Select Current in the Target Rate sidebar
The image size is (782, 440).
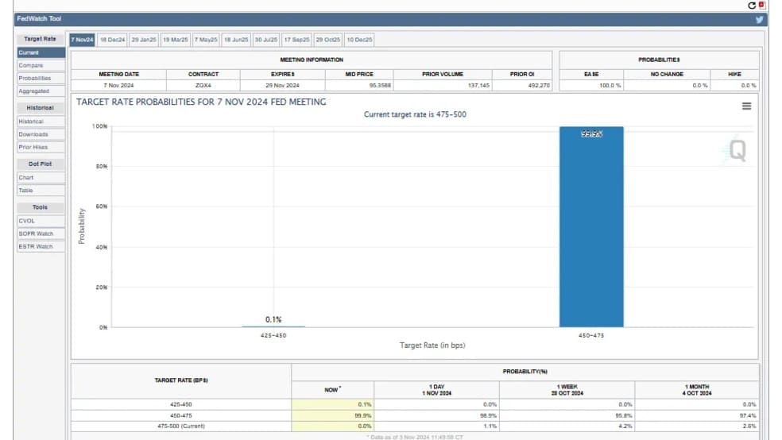(x=41, y=52)
